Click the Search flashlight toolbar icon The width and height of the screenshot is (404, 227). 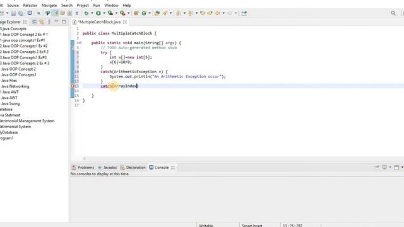click(x=165, y=13)
